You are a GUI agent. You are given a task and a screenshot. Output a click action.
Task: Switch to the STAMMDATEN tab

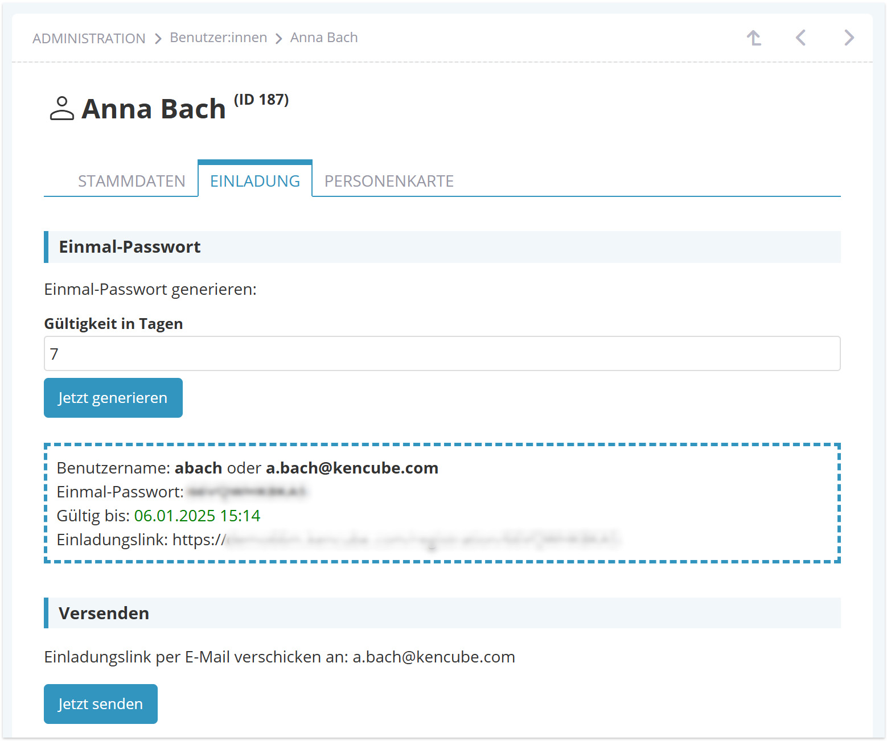pyautogui.click(x=132, y=181)
